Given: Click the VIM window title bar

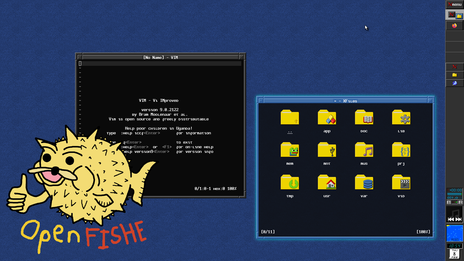Looking at the screenshot, I should pos(161,57).
